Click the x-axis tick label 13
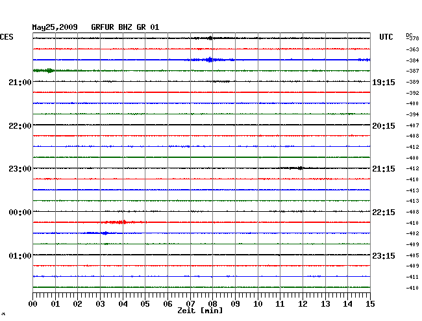This screenshot has height=321, width=422. 325,304
